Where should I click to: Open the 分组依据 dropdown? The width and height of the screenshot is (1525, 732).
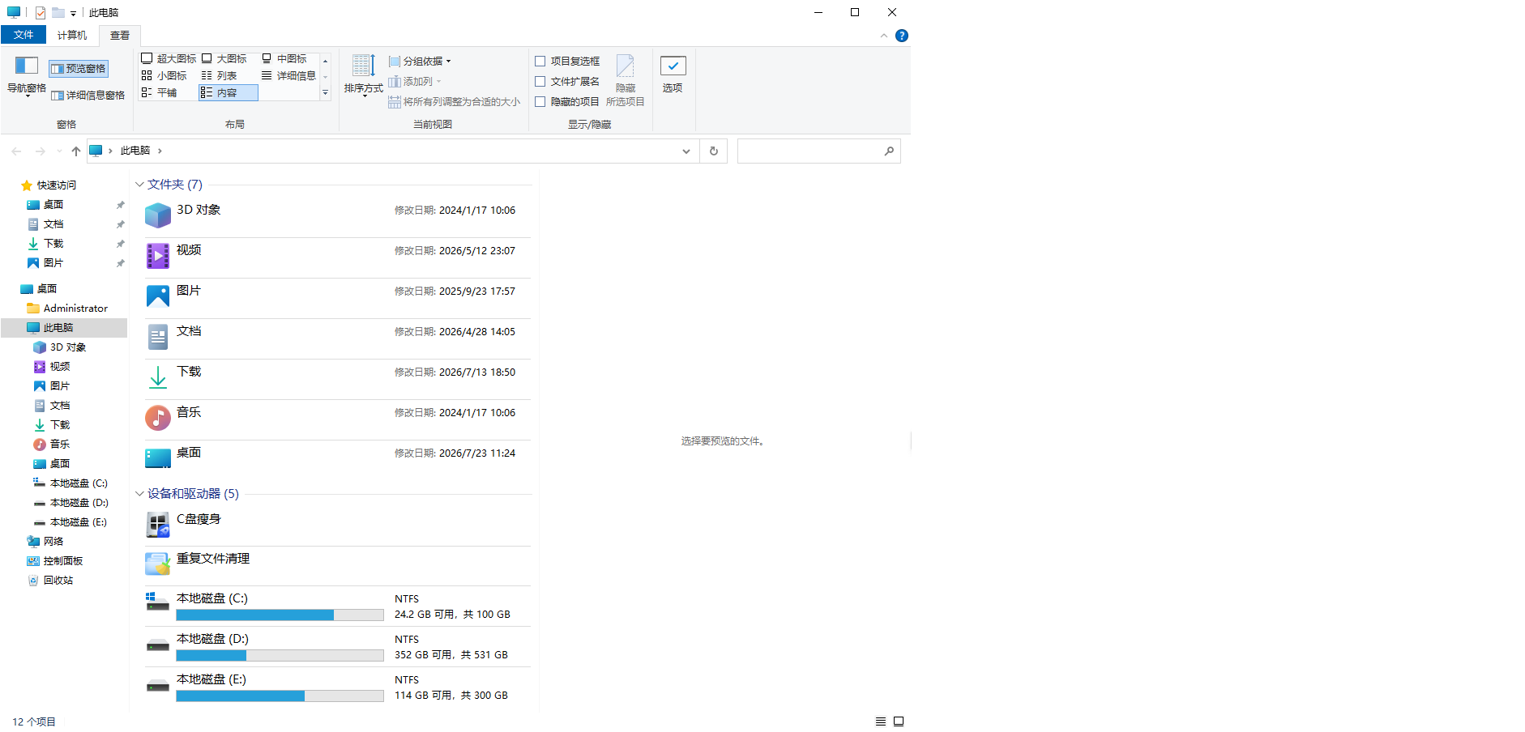tap(420, 62)
